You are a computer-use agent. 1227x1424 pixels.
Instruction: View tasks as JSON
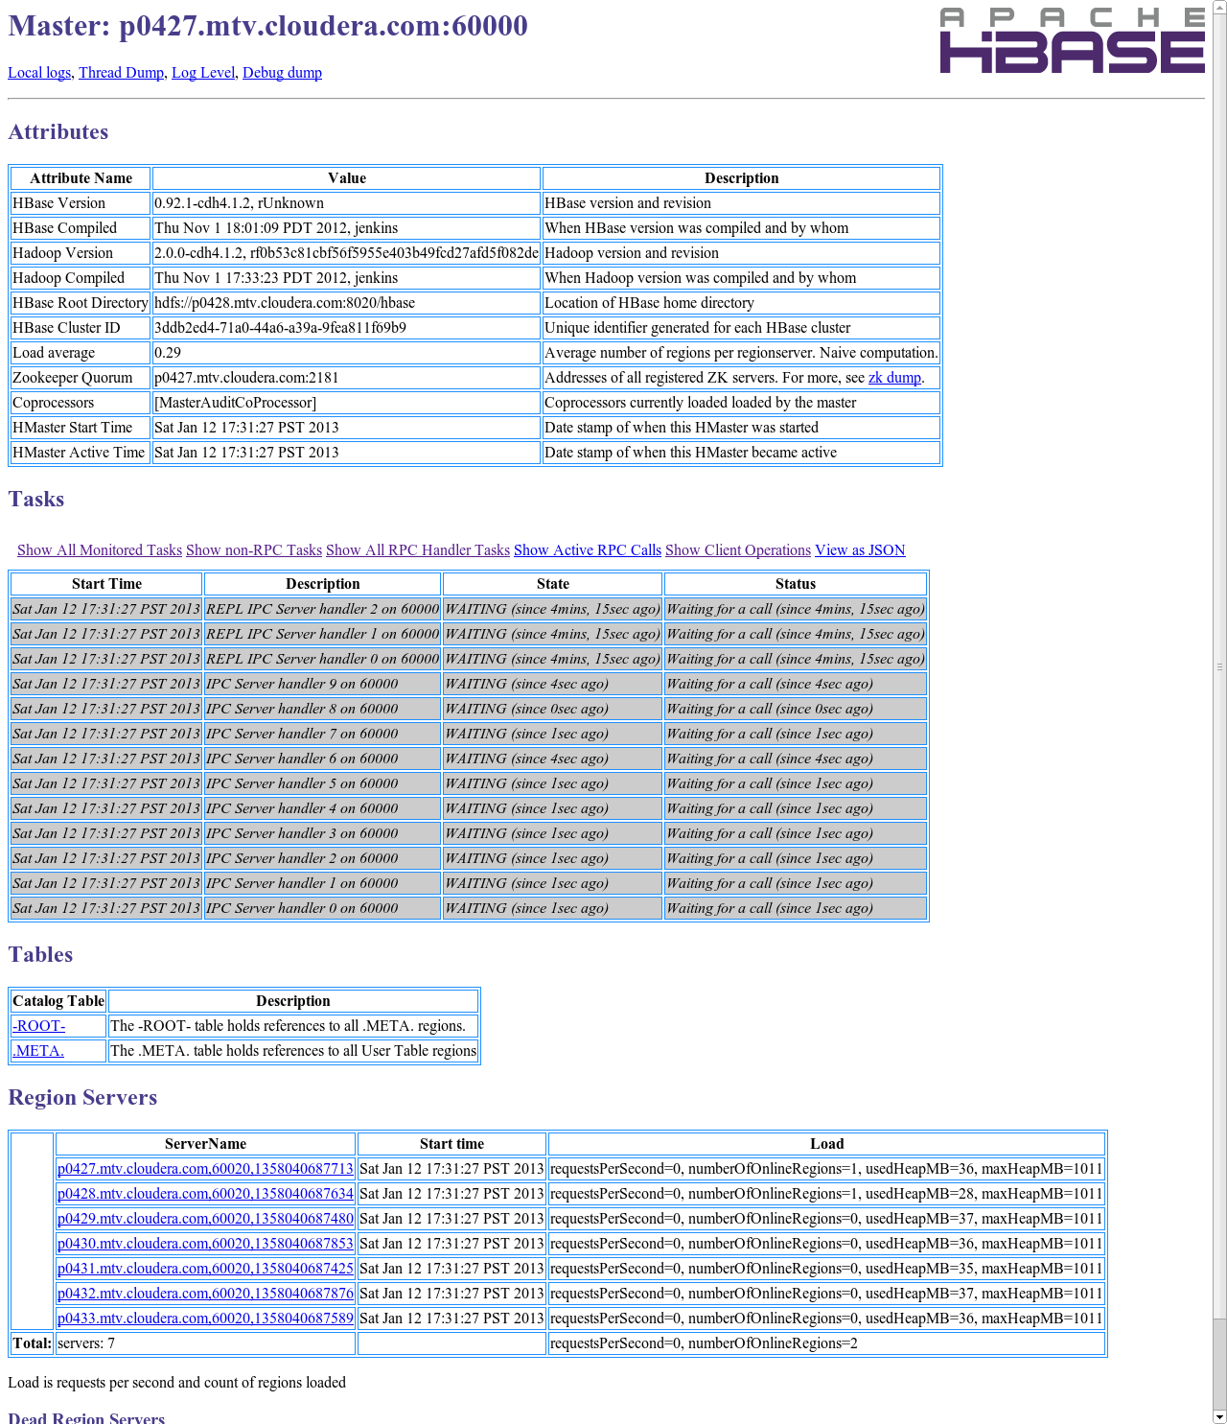(x=859, y=549)
